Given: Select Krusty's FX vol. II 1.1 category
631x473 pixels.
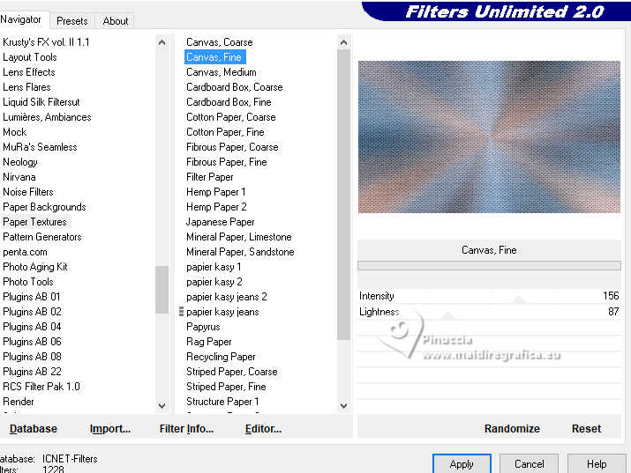Looking at the screenshot, I should tap(46, 42).
